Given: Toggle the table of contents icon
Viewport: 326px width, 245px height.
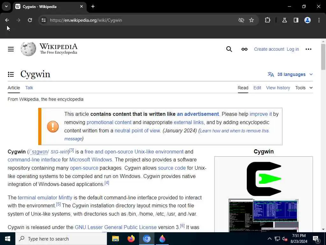Looking at the screenshot, I should [x=11, y=74].
